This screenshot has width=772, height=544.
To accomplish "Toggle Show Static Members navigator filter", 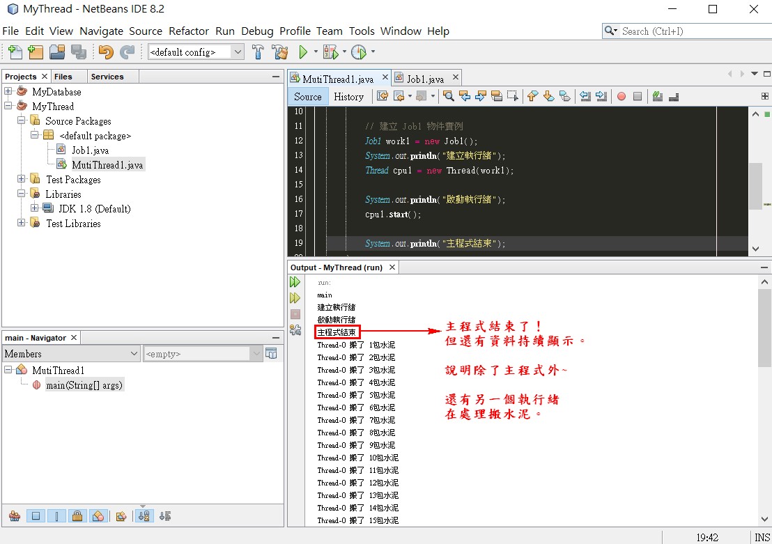I will coord(56,516).
